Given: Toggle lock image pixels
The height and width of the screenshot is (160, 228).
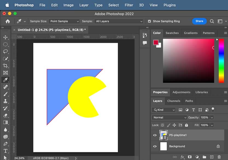Looking at the screenshot, I should (168, 125).
